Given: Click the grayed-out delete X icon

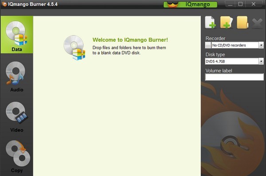Looking at the screenshot, I should coord(257,23).
